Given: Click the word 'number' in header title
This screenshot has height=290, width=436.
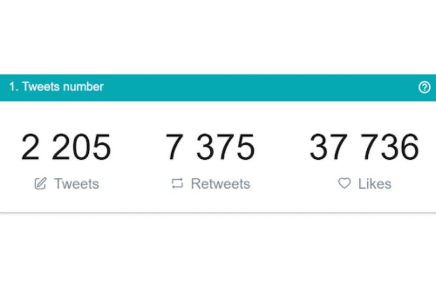Looking at the screenshot, I should 84,87.
